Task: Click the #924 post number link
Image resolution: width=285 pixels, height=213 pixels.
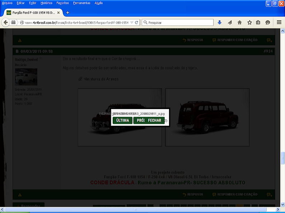Action: point(268,51)
